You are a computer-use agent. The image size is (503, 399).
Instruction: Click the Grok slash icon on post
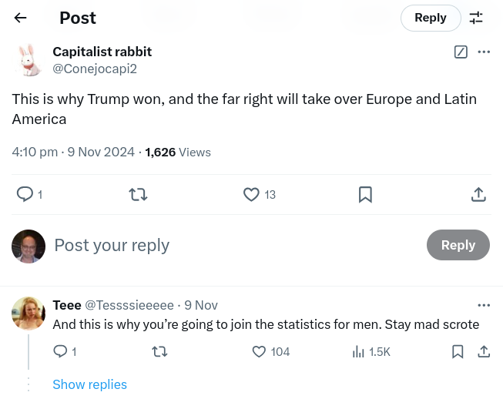point(461,52)
